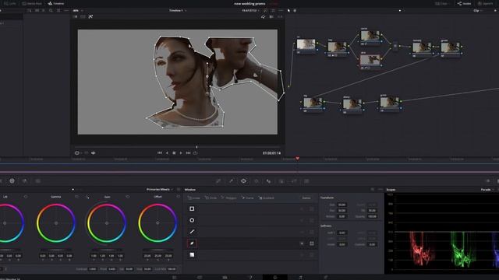Reset the Gain color wheel
This screenshot has height=280, width=499.
(x=128, y=197)
